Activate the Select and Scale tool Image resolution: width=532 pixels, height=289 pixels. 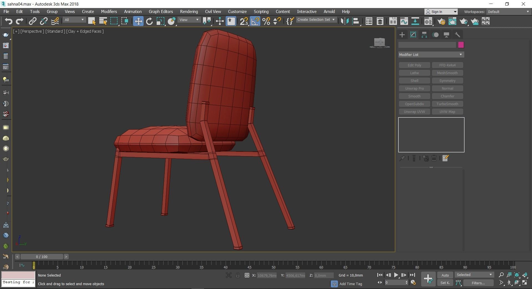click(161, 21)
